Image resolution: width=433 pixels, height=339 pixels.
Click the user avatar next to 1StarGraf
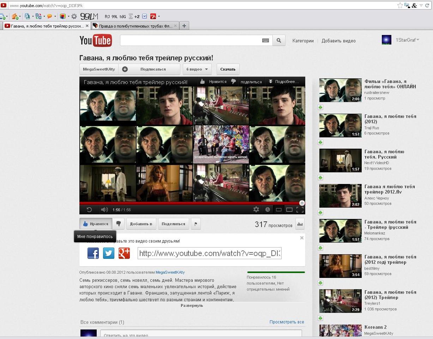(386, 40)
